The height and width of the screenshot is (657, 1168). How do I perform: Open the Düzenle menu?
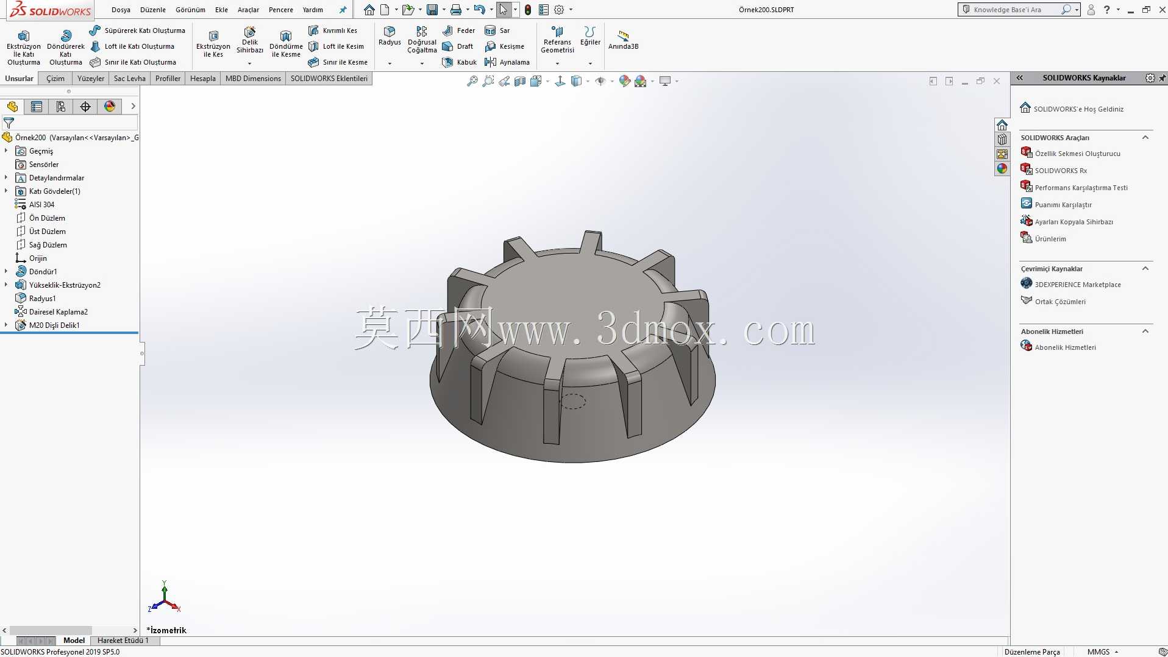tap(153, 10)
